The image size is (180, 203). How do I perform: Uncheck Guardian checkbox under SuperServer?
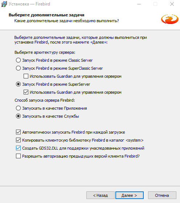[x=26, y=92]
